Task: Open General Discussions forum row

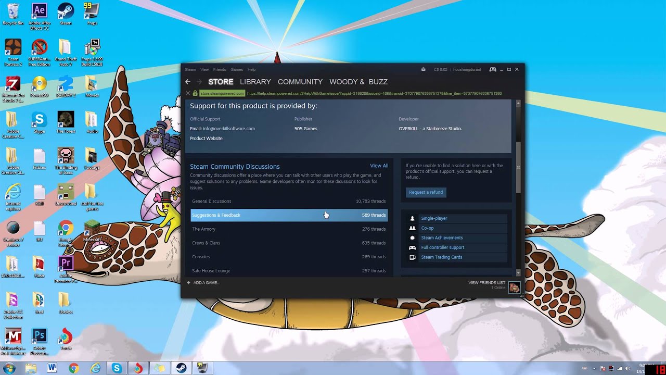Action: 289,201
